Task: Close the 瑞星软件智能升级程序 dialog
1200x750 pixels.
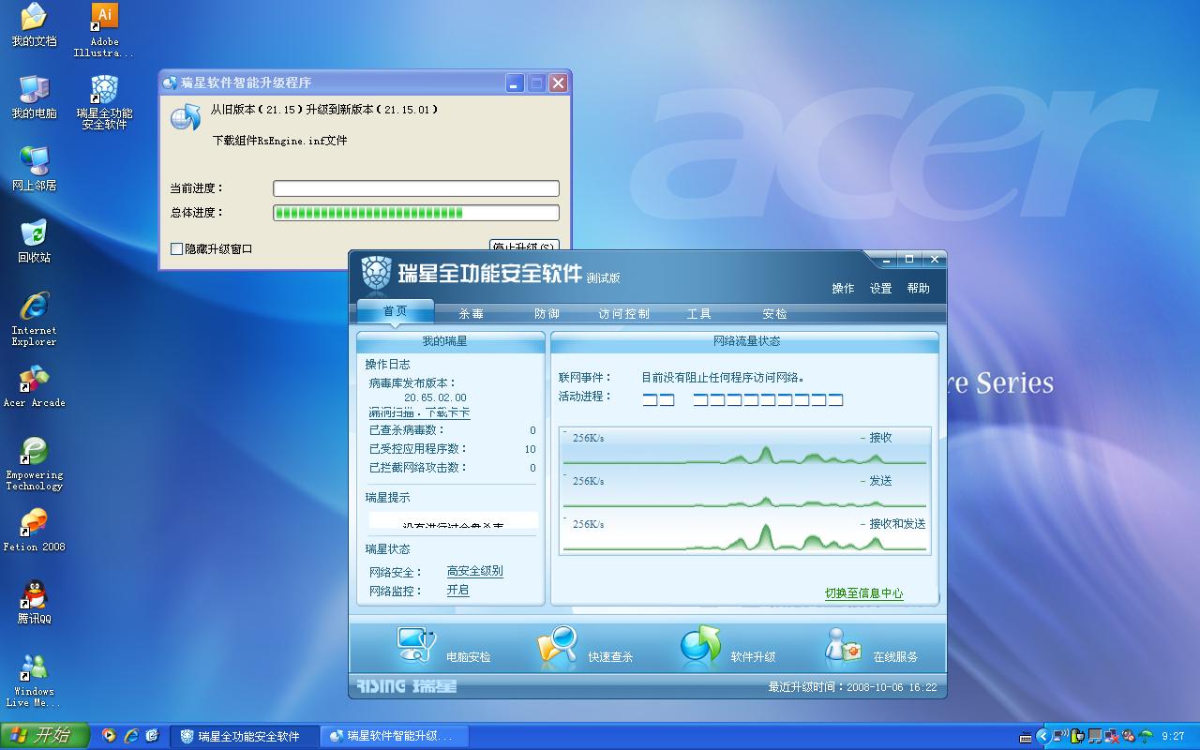Action: coord(558,82)
